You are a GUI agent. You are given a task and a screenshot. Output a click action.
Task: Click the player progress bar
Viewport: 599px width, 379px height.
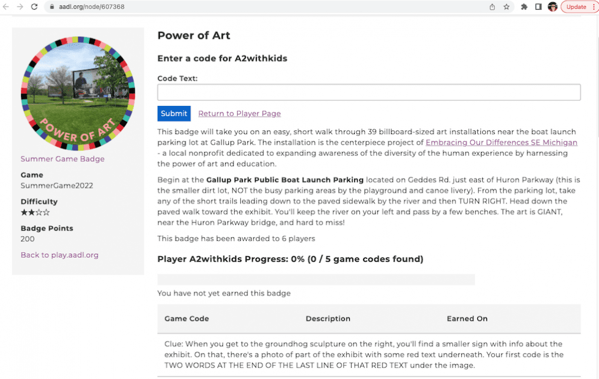(315, 279)
